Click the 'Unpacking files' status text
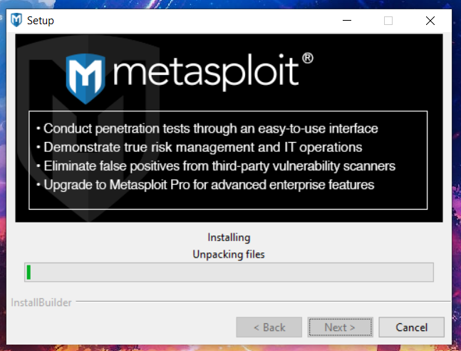Viewport: 461px width, 351px height. tap(229, 255)
